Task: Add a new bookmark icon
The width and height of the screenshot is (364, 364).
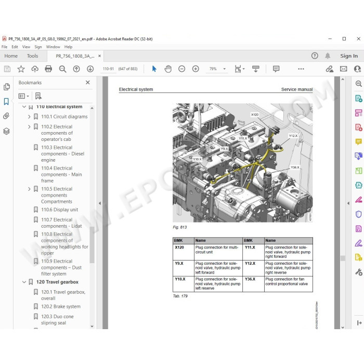Action: click(x=38, y=96)
